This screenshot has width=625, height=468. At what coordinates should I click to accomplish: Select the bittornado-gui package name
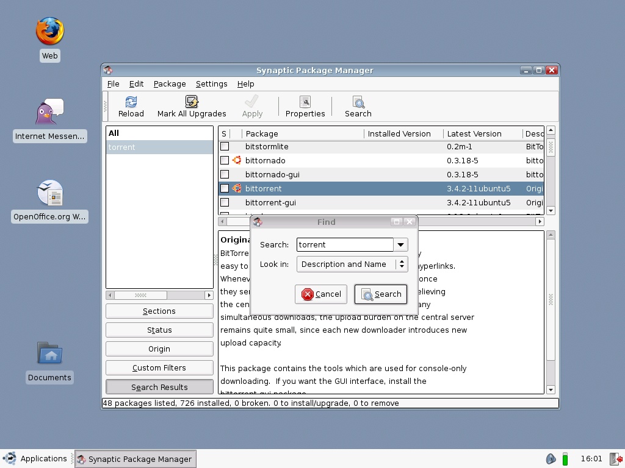tap(272, 175)
